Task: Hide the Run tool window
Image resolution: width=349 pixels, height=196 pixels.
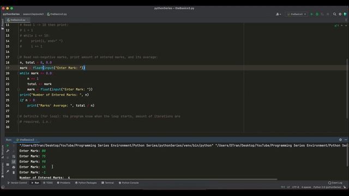Action: click(x=346, y=140)
